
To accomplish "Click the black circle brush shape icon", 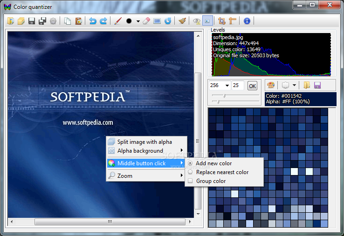I will point(129,21).
